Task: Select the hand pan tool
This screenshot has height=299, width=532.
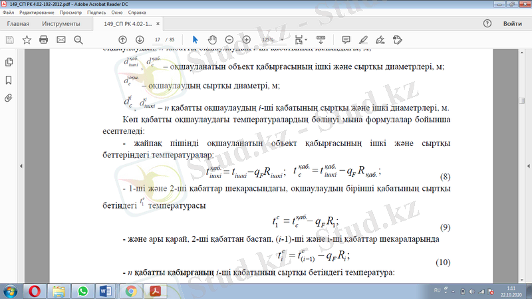Action: click(x=213, y=40)
